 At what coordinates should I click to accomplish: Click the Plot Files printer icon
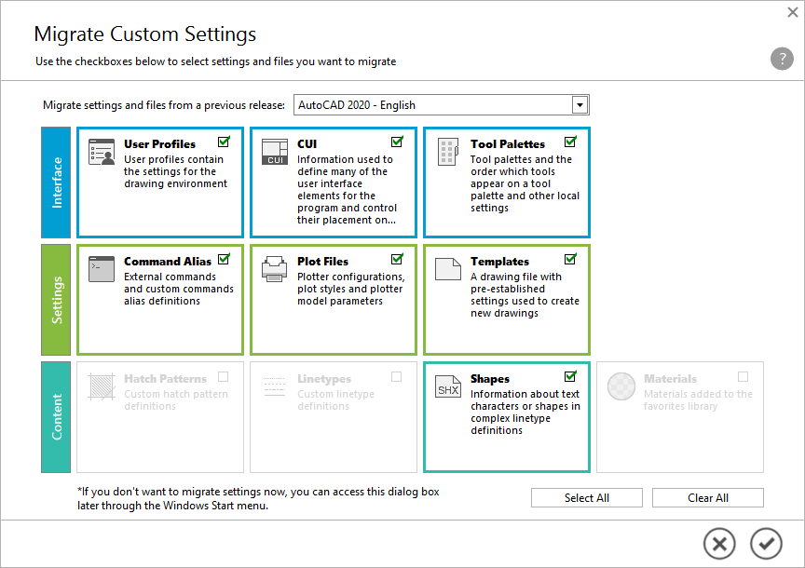pyautogui.click(x=275, y=269)
